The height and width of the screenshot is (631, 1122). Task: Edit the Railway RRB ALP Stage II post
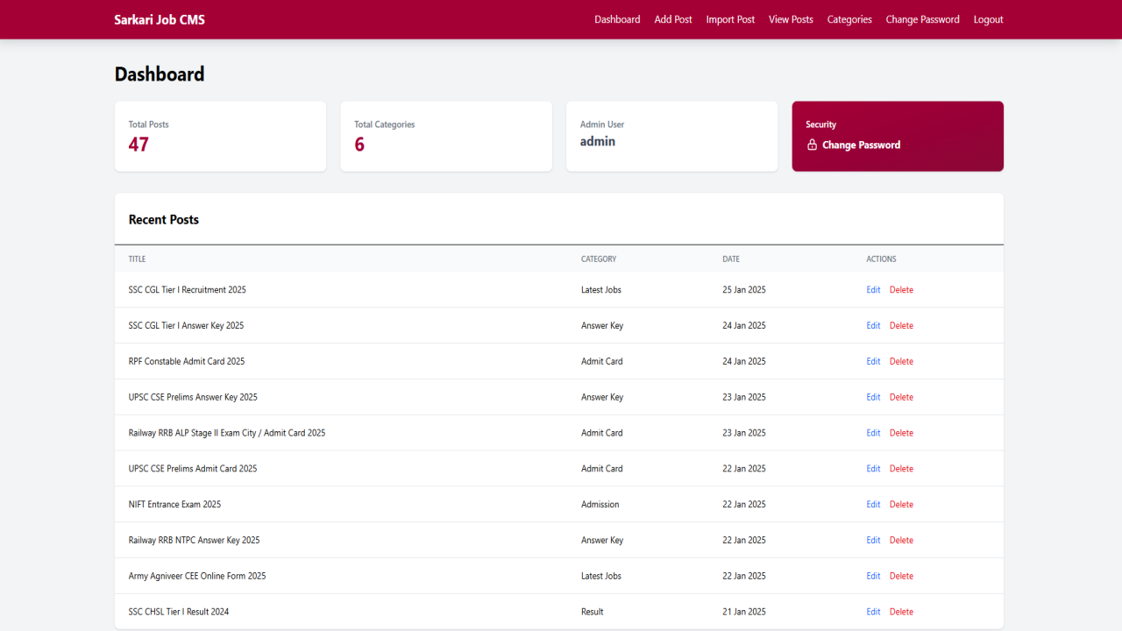873,433
